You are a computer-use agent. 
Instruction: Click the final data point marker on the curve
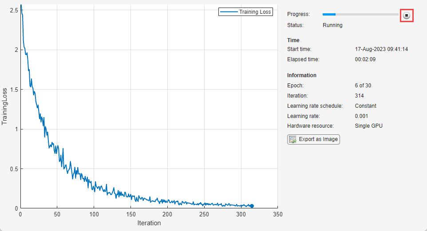252,206
